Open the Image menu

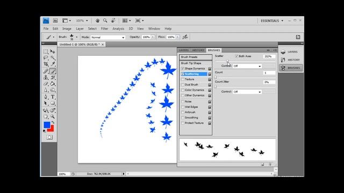click(67, 28)
